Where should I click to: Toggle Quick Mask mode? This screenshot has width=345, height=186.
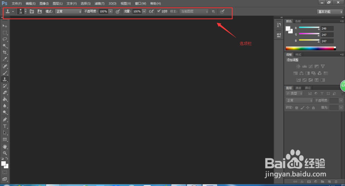tap(4, 172)
